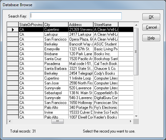Viewport: 166px width, 140px height.
Task: Select the 'Fry's Electronic' store name cell
Action: coord(106,108)
